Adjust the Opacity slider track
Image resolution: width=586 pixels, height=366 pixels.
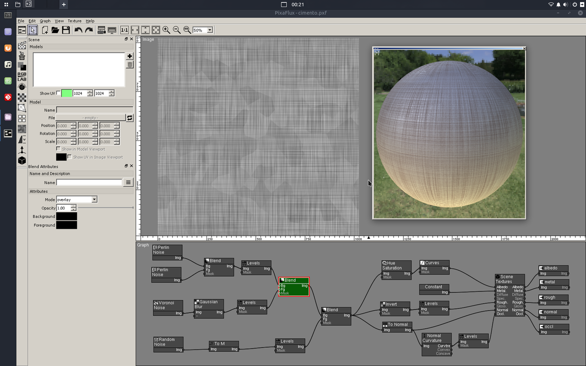pos(106,208)
